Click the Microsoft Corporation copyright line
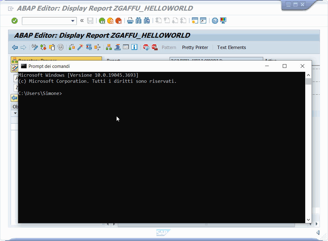This screenshot has height=241, width=328. coord(97,81)
